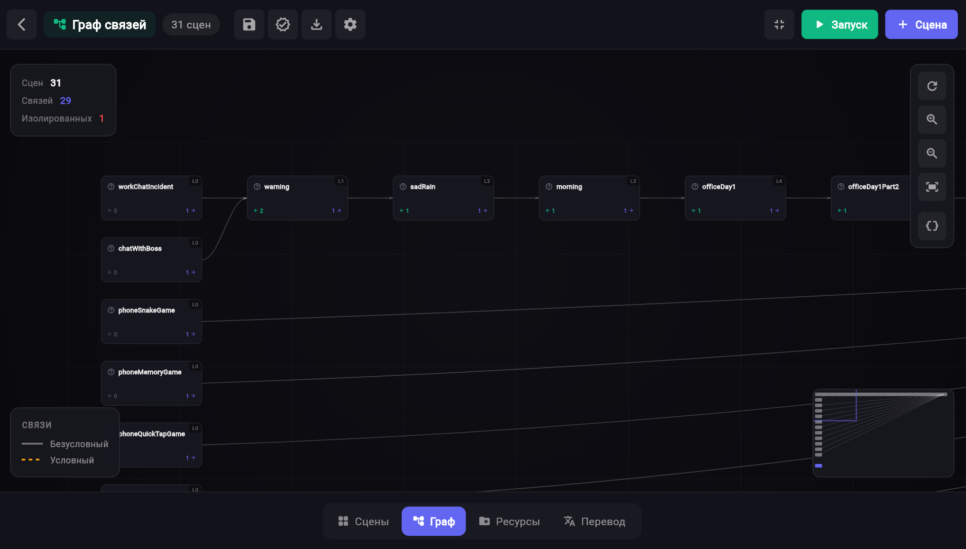
Task: Click the green Запуск button
Action: pos(839,24)
